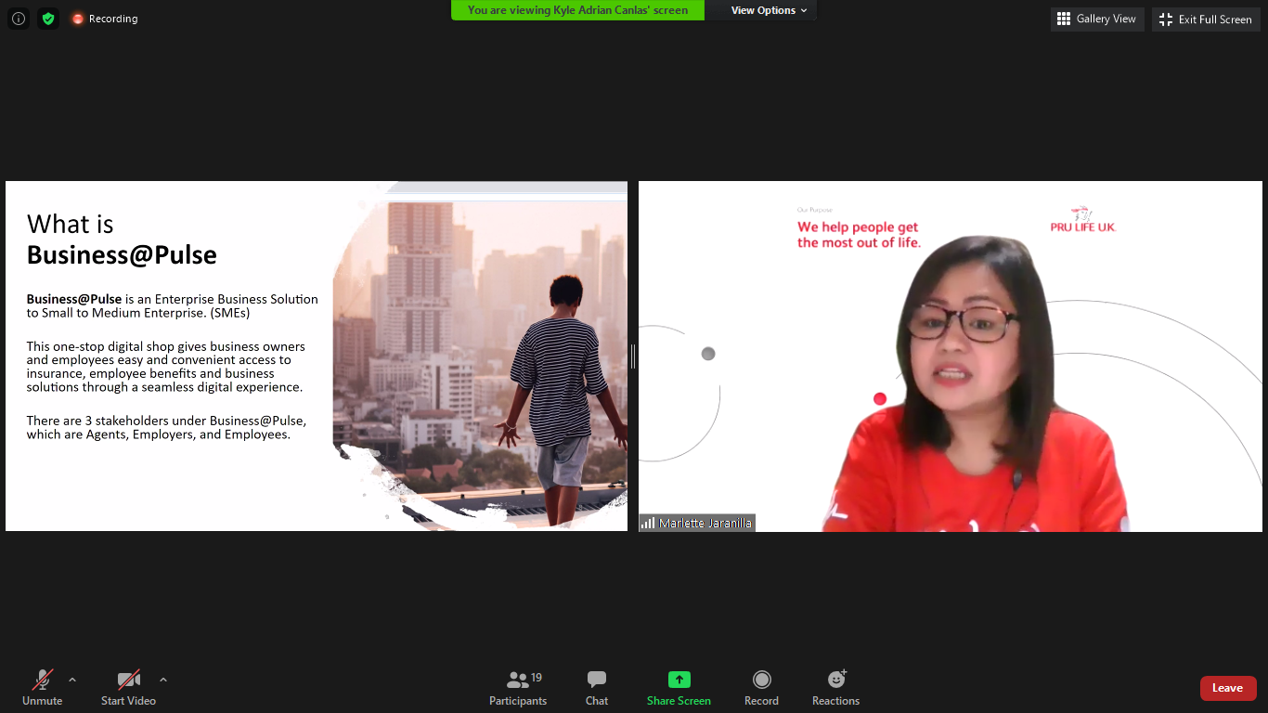Expand the audio options arrow beside Unmute
Screen dimensions: 1268x713
tap(72, 680)
